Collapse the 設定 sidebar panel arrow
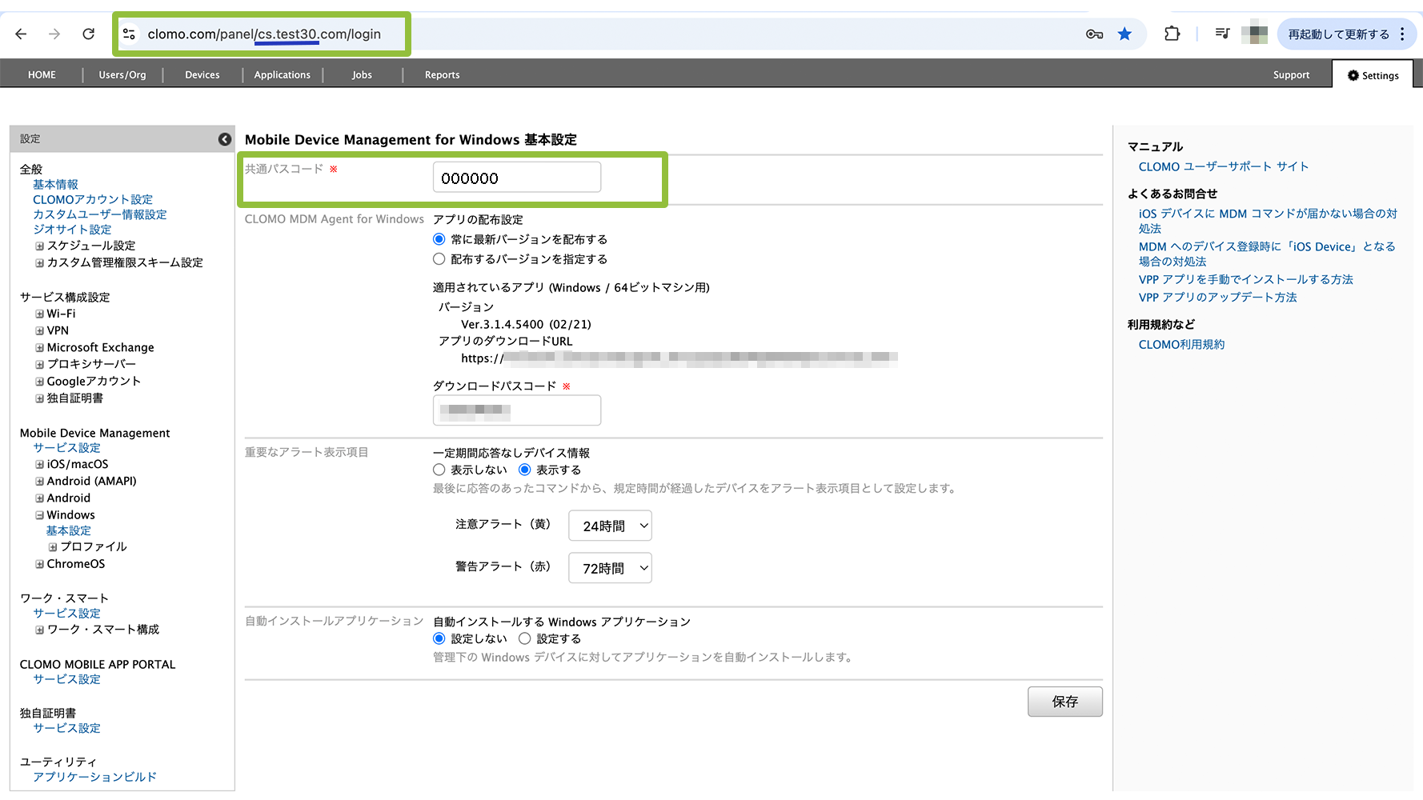This screenshot has width=1423, height=800. pyautogui.click(x=225, y=139)
